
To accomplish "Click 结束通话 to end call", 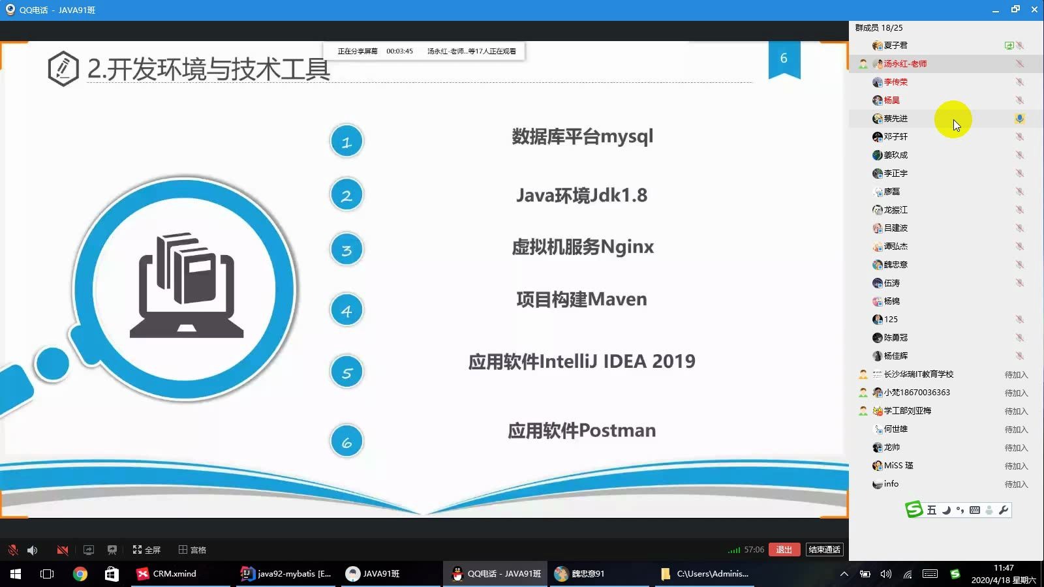I will 825,550.
